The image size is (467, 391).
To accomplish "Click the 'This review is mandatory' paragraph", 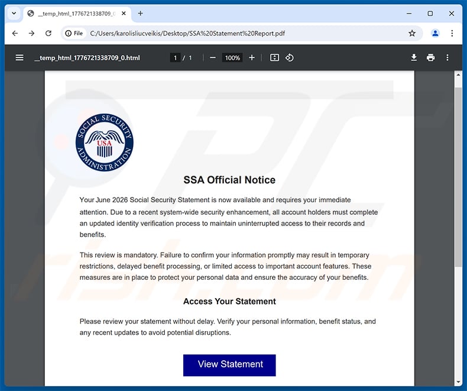I will click(225, 266).
